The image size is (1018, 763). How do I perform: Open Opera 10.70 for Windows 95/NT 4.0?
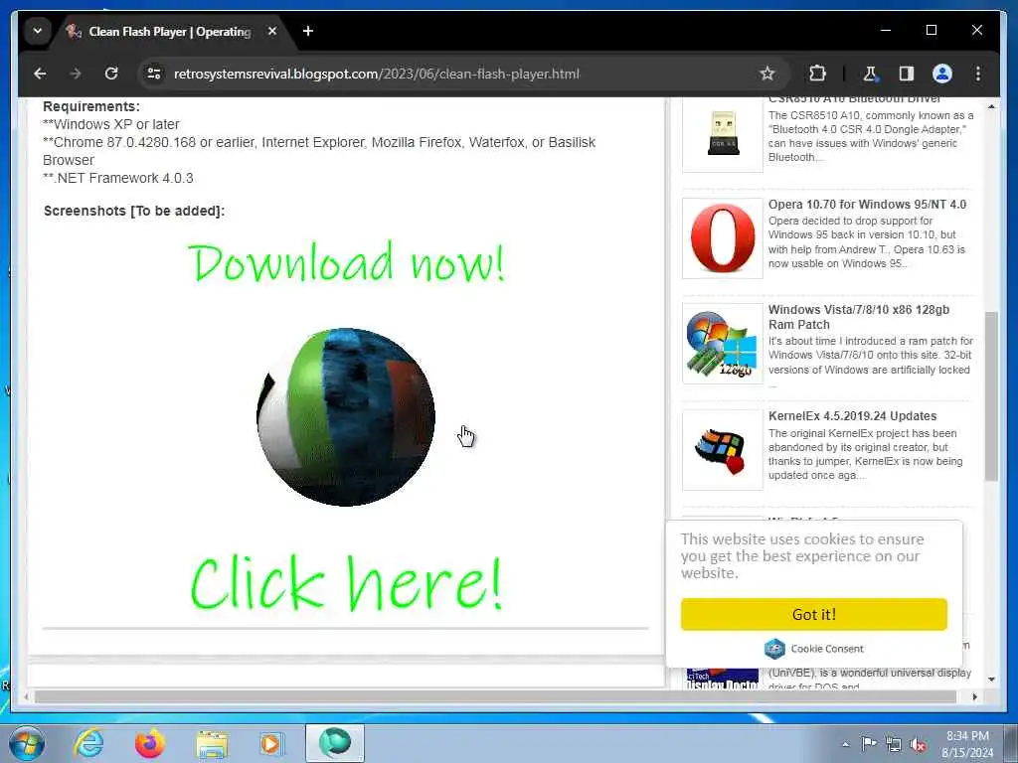coord(867,205)
